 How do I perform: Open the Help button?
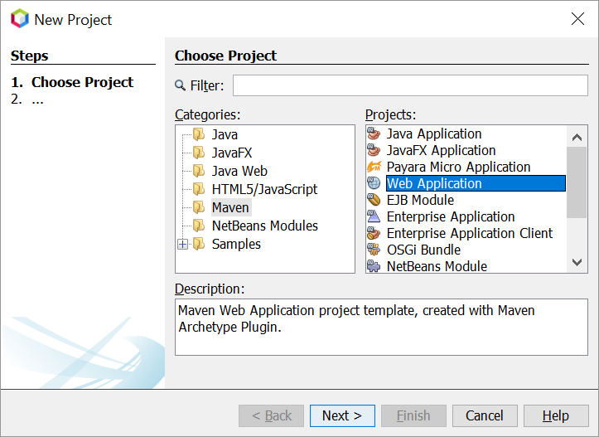556,415
